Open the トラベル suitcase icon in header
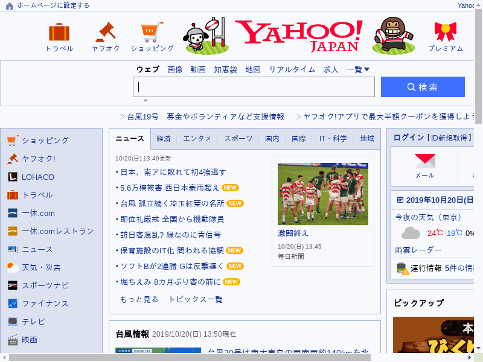The height and width of the screenshot is (362, 483). coord(59,32)
